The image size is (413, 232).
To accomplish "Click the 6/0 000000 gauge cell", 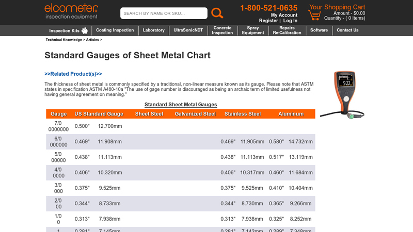I will coord(58,142).
